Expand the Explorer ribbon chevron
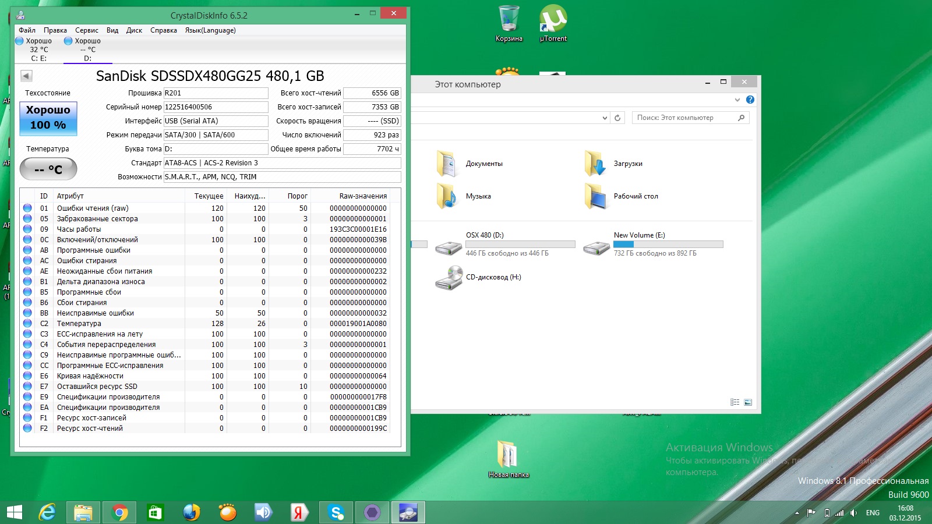The height and width of the screenshot is (524, 932). pyautogui.click(x=737, y=100)
